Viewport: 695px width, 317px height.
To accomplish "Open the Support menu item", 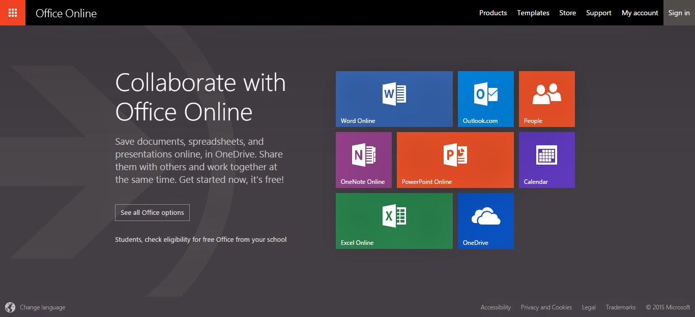I will tap(599, 13).
